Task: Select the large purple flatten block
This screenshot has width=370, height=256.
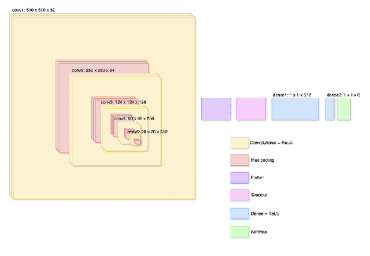Action: coord(216,109)
